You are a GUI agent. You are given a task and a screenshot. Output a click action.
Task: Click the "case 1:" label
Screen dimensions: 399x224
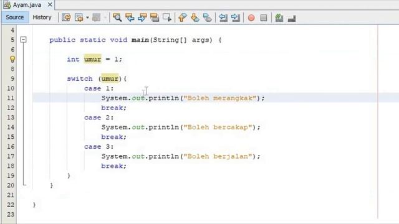coord(99,88)
